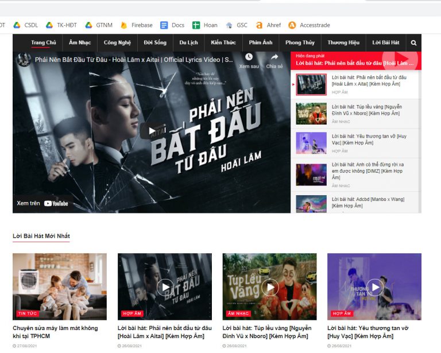Select playlist item Anh có thể đừng rời xa

[x=368, y=171]
